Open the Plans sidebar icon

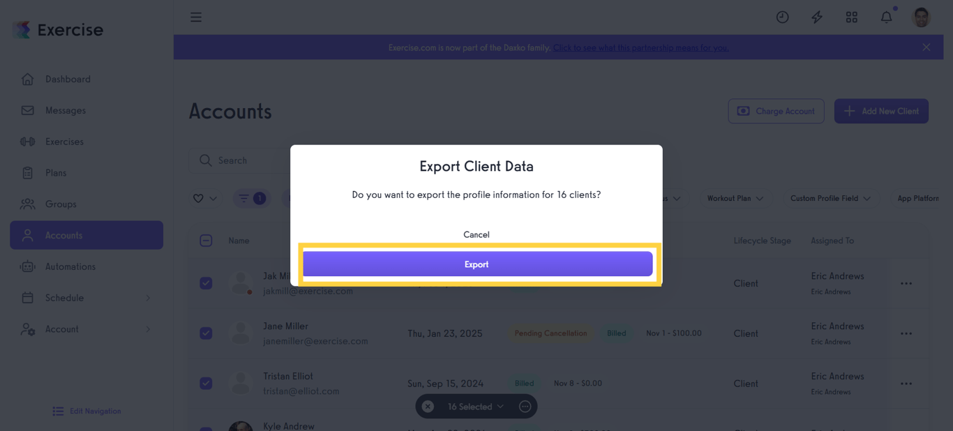tap(27, 172)
